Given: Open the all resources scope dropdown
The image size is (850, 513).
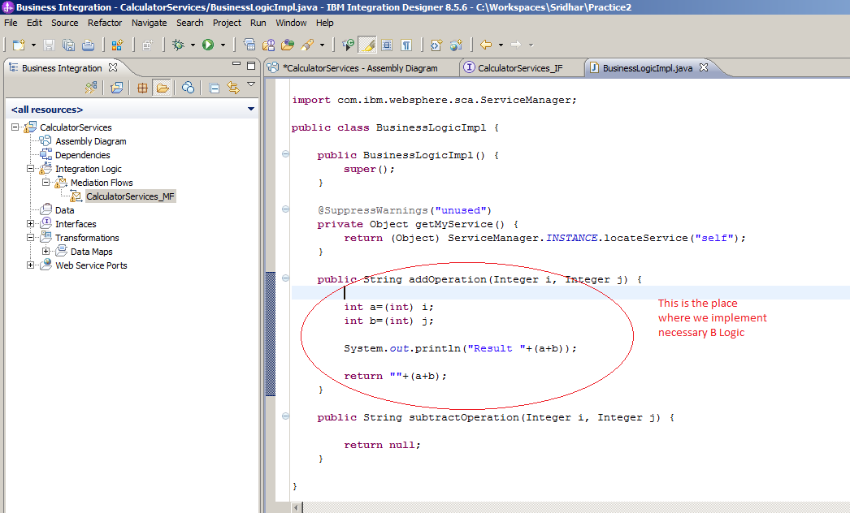Looking at the screenshot, I should coord(251,109).
